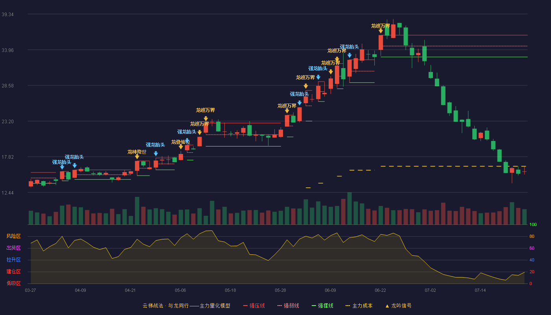Click the 04-21 date label
The width and height of the screenshot is (551, 315).
tap(130, 290)
